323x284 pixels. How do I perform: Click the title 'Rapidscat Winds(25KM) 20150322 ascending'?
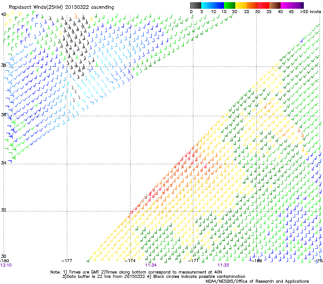(x=61, y=7)
